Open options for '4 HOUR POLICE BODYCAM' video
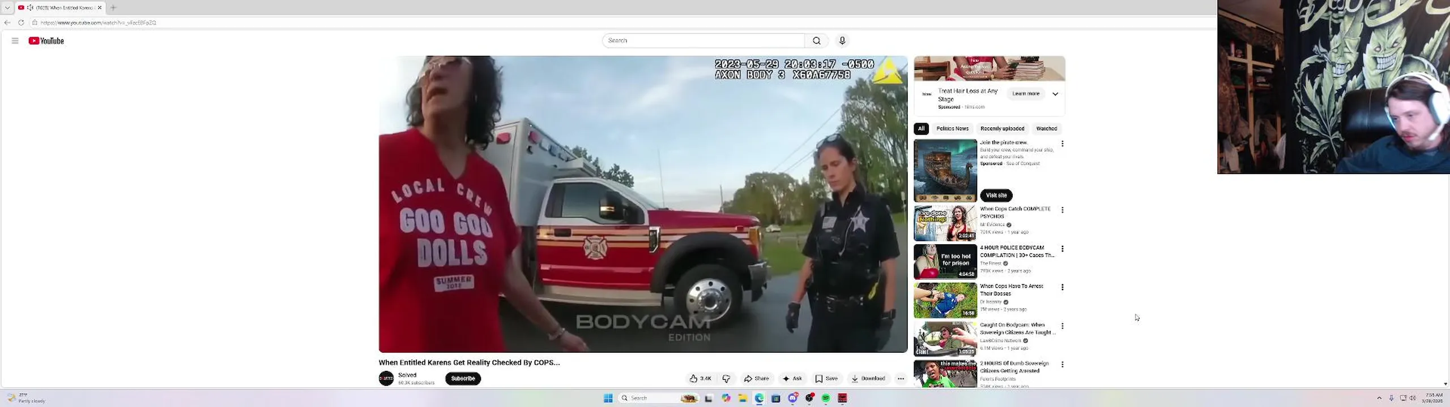The width and height of the screenshot is (1450, 407). point(1062,249)
